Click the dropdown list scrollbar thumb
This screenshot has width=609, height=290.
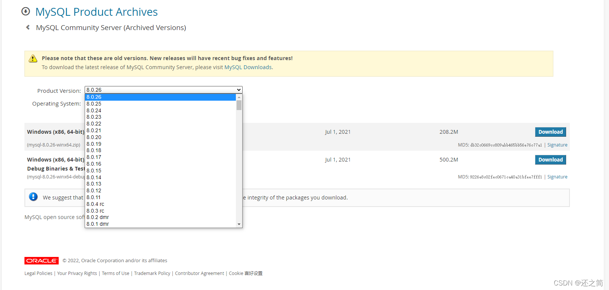pyautogui.click(x=239, y=105)
